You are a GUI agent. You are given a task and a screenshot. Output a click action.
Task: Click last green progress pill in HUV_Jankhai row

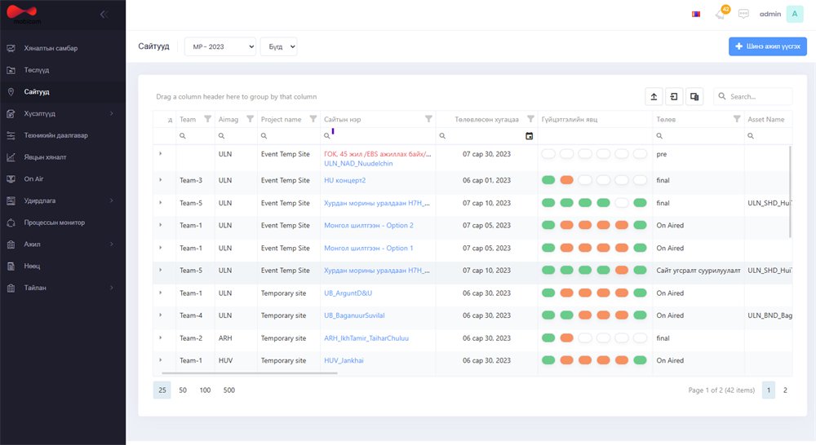[640, 360]
